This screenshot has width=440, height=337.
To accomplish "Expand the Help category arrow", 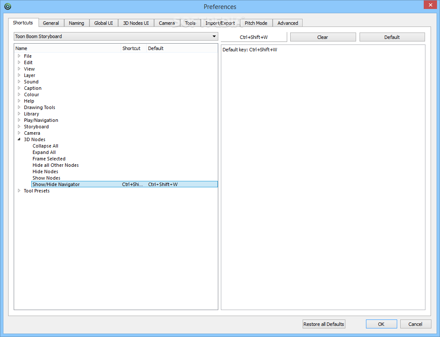I will coord(19,101).
